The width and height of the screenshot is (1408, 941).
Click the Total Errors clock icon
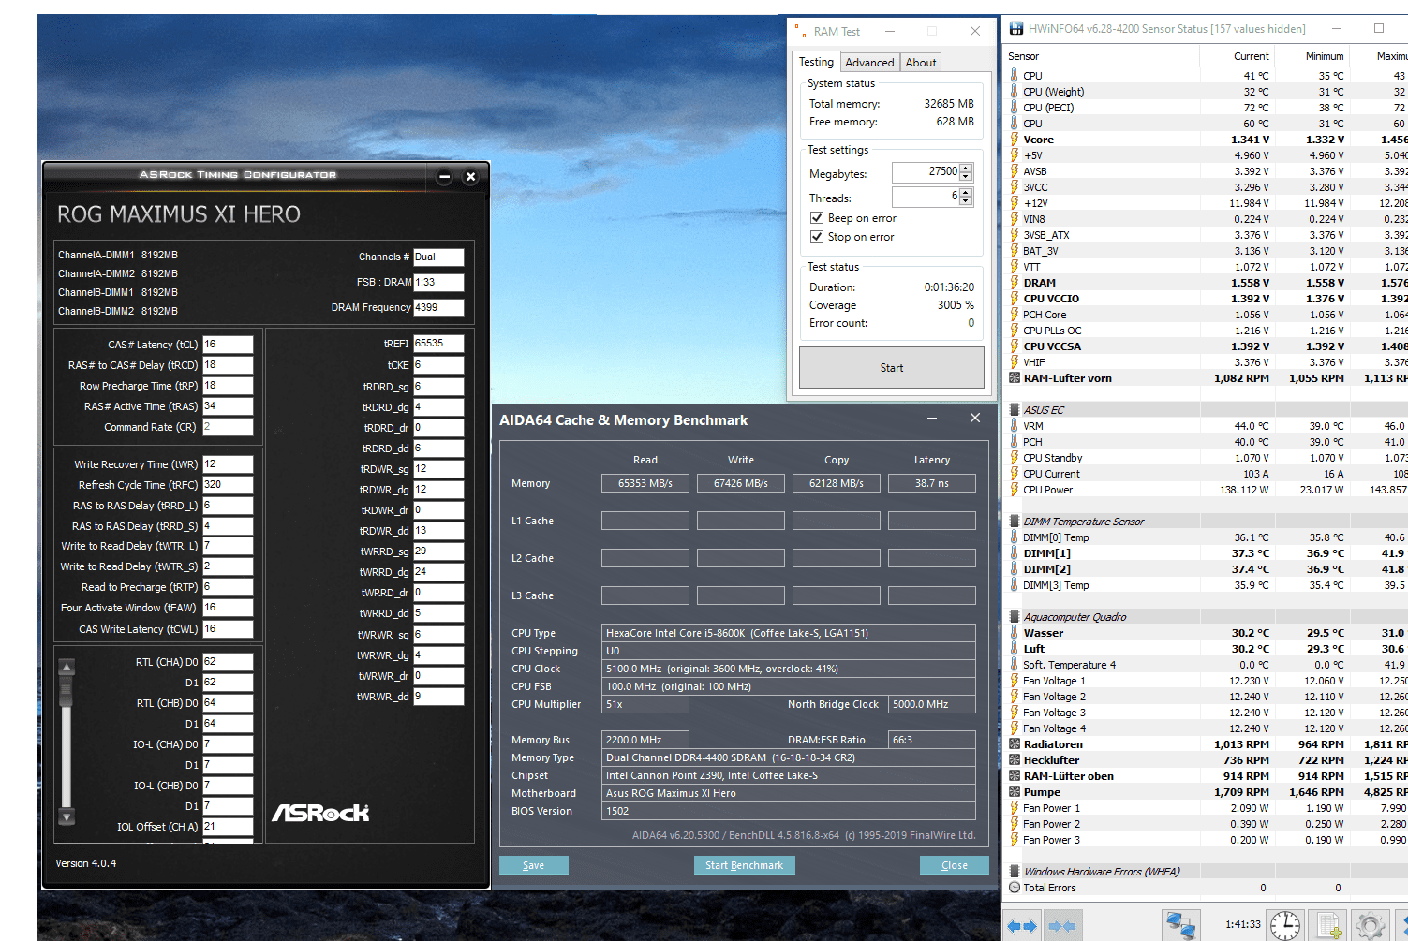tap(1015, 888)
